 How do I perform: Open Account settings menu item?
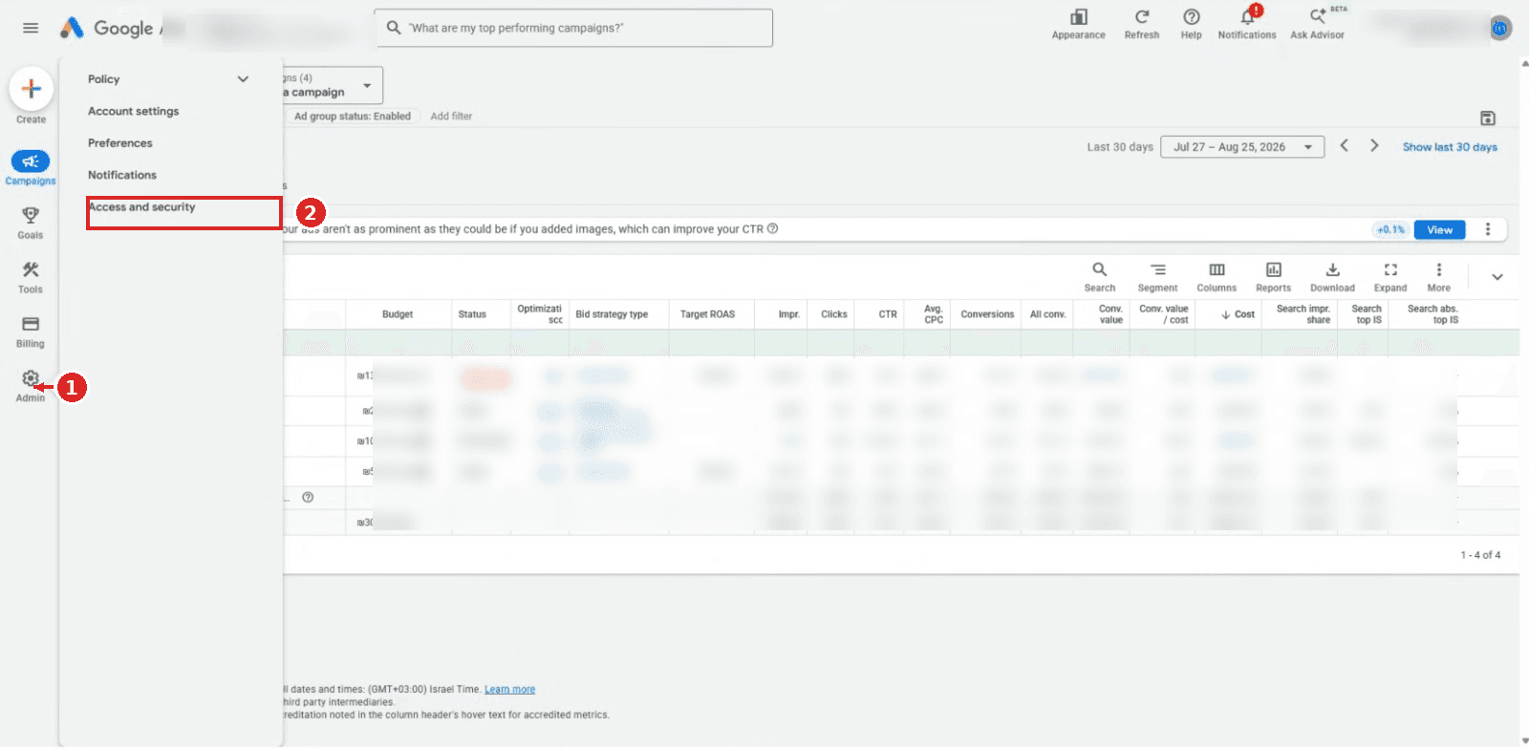click(134, 111)
